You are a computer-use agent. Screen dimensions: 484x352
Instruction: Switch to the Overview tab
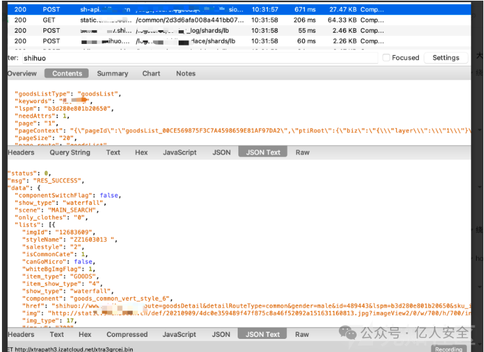22,74
